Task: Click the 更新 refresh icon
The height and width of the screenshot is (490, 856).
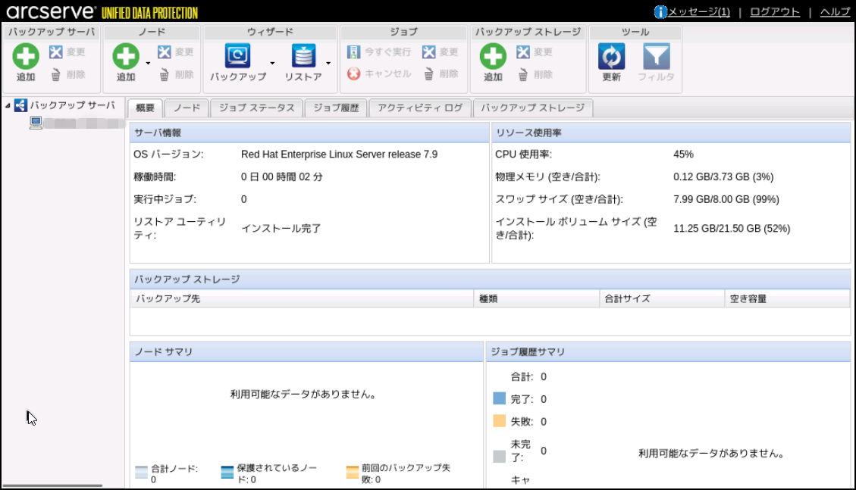Action: click(x=611, y=57)
